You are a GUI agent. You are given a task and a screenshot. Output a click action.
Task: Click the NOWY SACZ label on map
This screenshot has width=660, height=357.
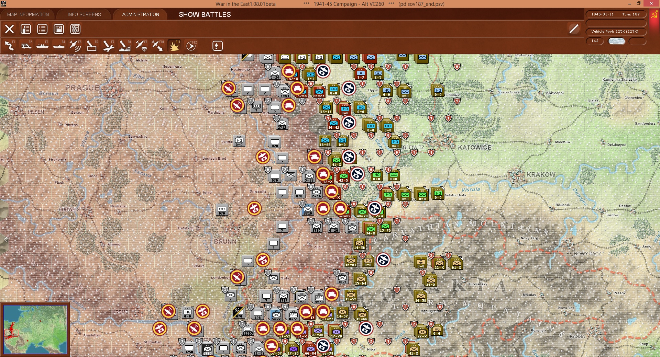click(587, 254)
